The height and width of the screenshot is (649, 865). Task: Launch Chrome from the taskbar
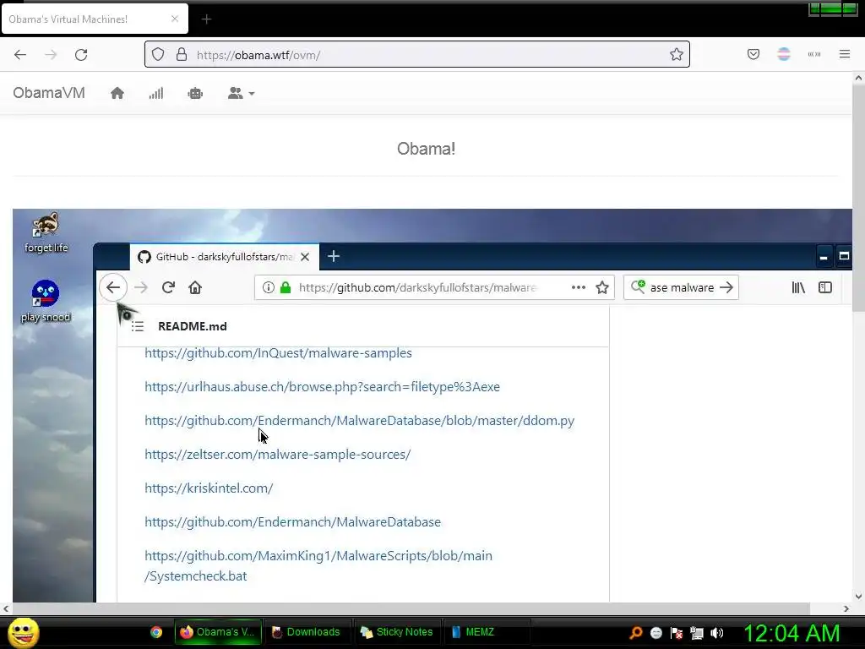[156, 632]
